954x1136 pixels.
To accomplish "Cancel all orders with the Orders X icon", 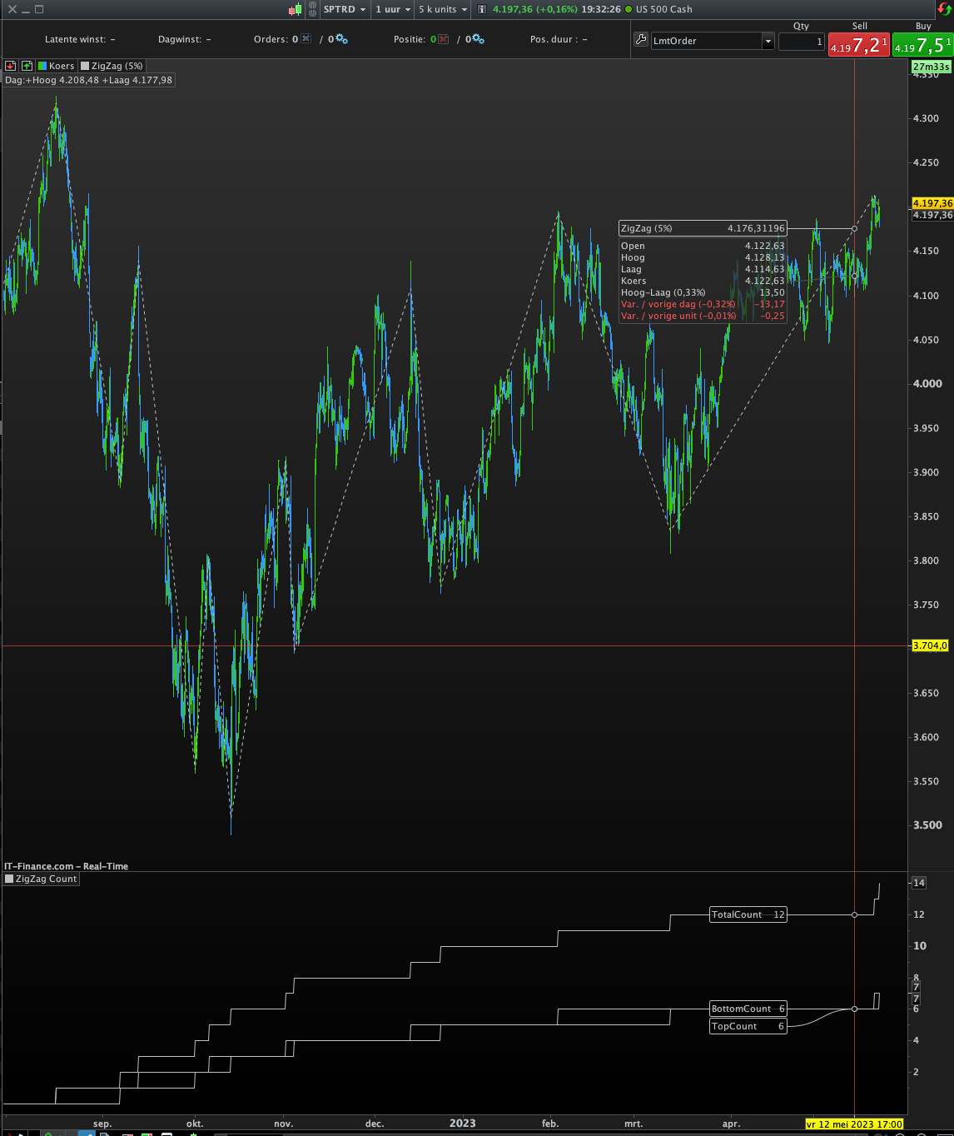I will point(306,39).
